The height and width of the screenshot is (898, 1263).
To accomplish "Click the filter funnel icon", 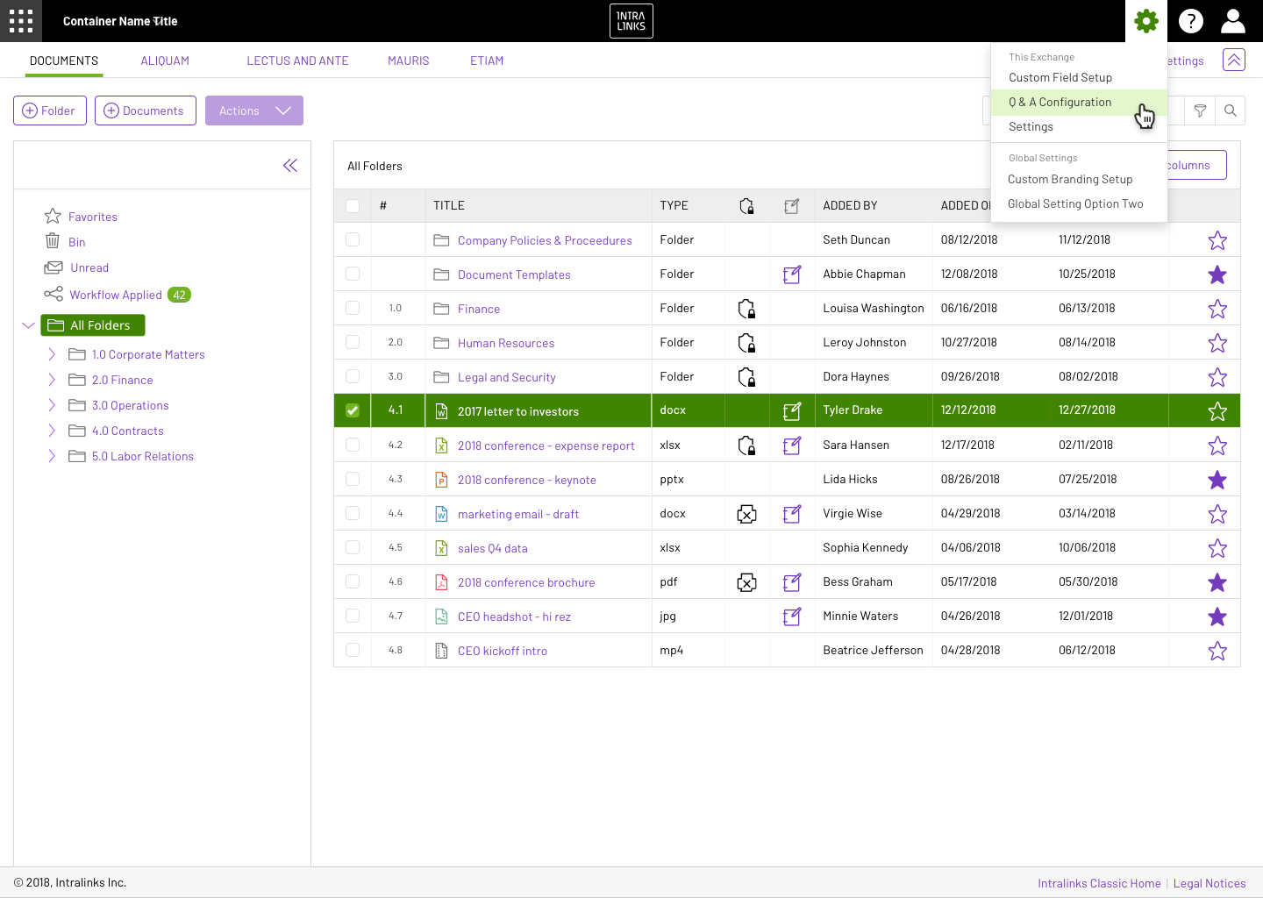I will tap(1200, 110).
